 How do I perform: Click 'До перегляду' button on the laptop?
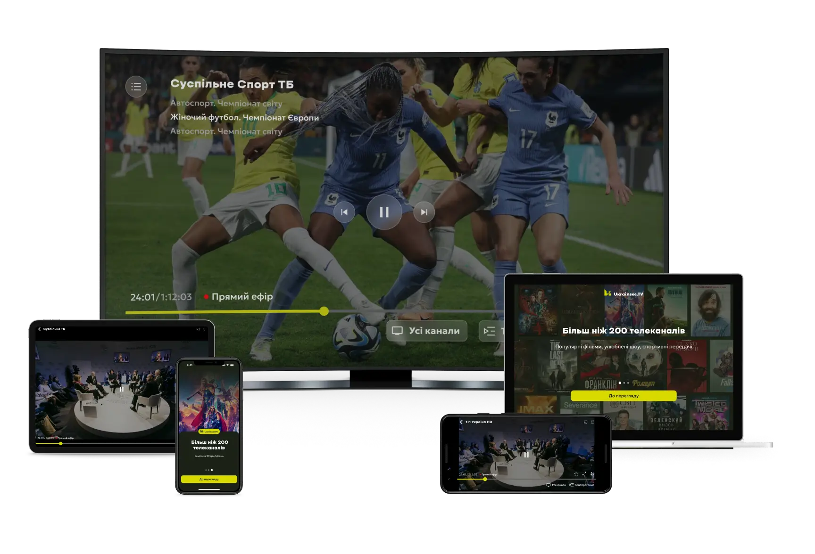[624, 396]
